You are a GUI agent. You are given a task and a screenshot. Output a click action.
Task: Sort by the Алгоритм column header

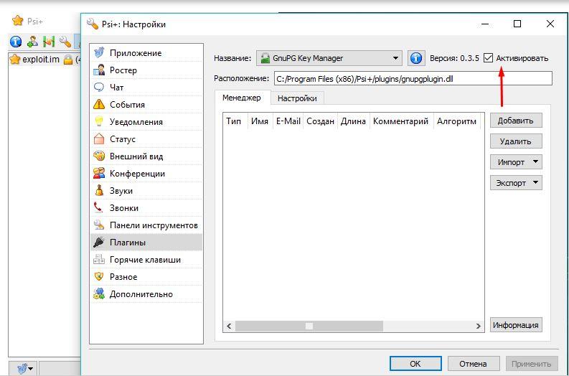click(457, 121)
